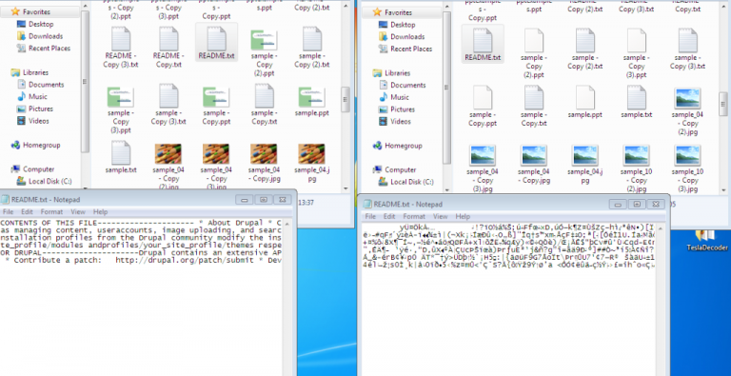This screenshot has height=376, width=731.
Task: Select README - Copy.txt in left Explorer
Action: (x=168, y=47)
